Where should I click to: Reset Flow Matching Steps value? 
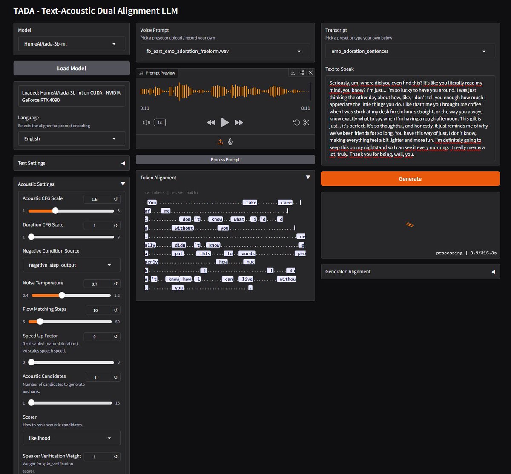[115, 310]
